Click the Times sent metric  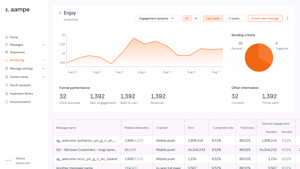click(x=270, y=99)
